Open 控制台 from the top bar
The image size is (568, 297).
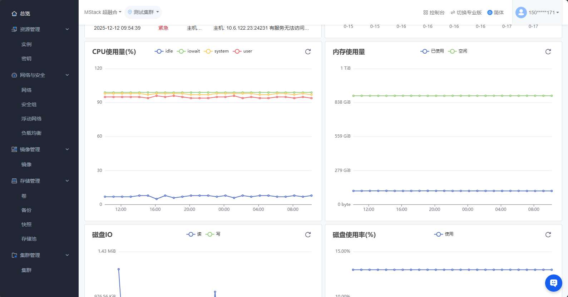pos(434,13)
